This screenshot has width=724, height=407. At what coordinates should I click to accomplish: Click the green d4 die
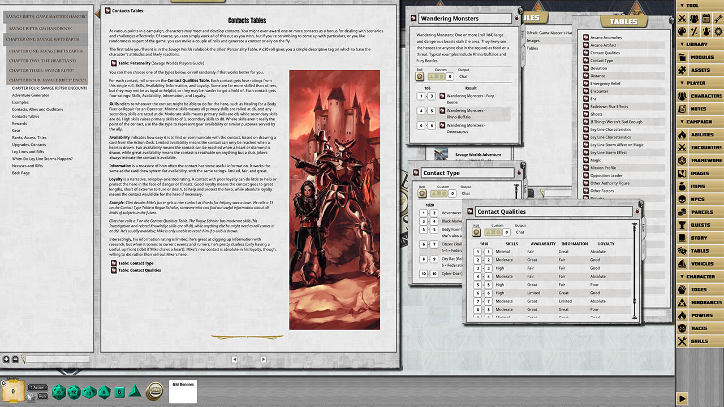click(x=133, y=391)
